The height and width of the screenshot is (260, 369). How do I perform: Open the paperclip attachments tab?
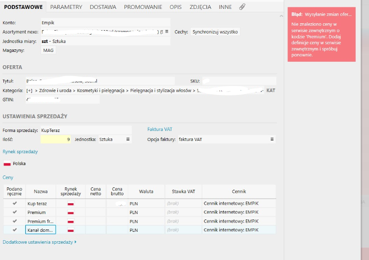click(242, 7)
